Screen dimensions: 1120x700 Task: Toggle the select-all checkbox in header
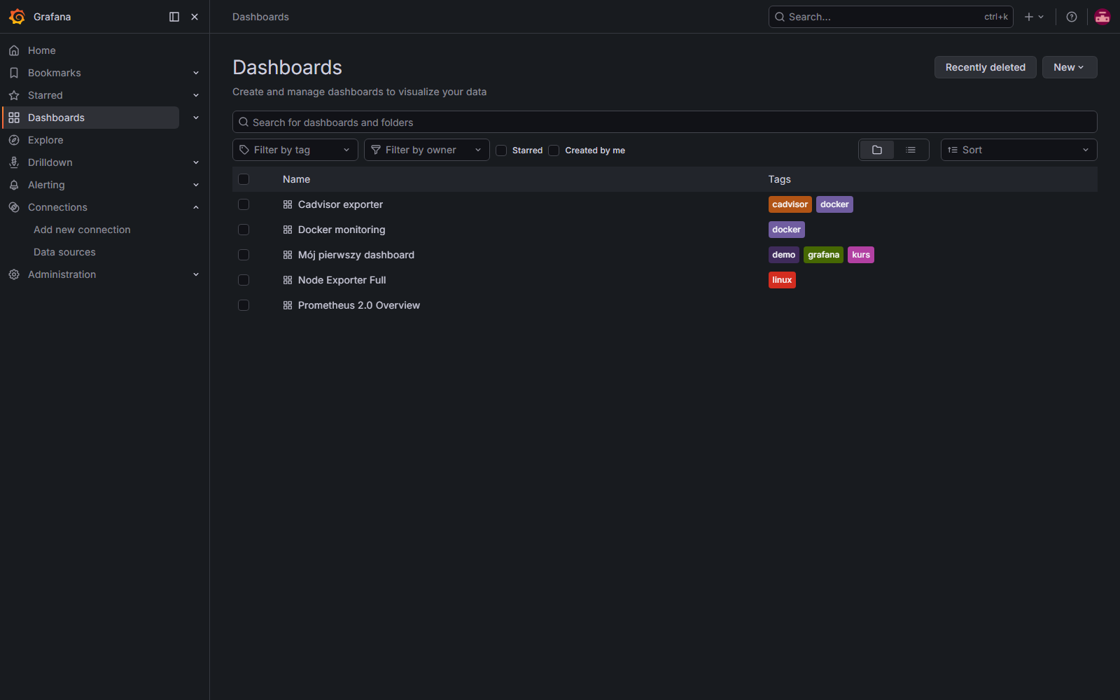pos(244,179)
